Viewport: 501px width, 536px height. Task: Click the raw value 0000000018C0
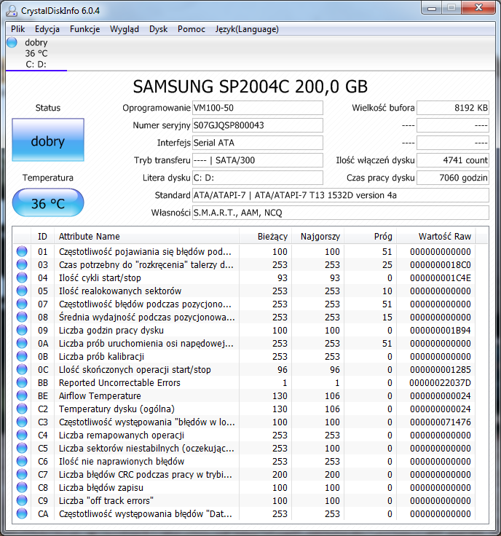pos(440,264)
